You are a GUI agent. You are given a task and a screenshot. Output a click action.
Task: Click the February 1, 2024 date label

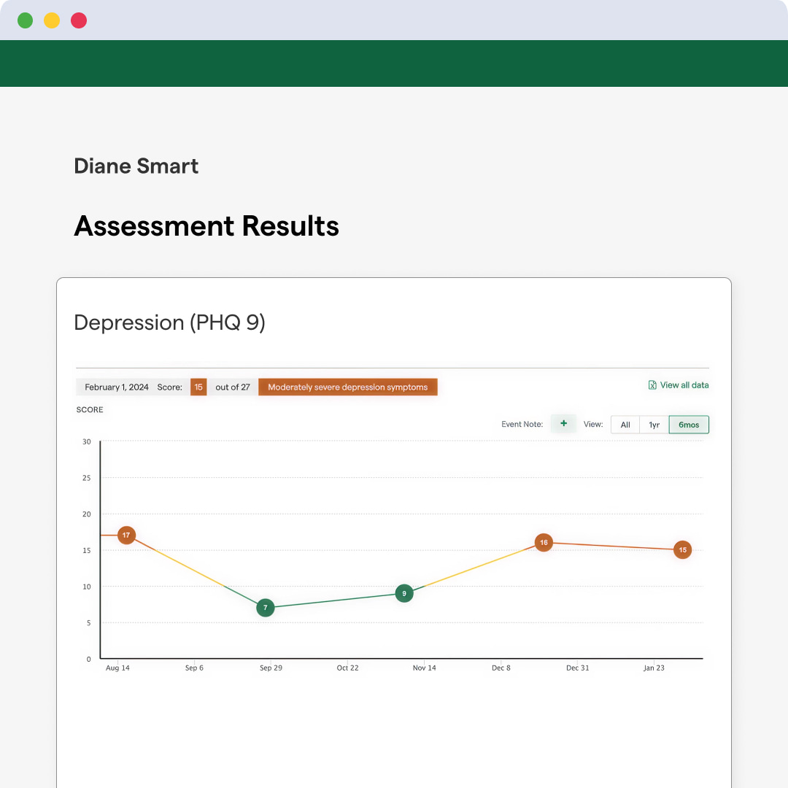click(117, 387)
